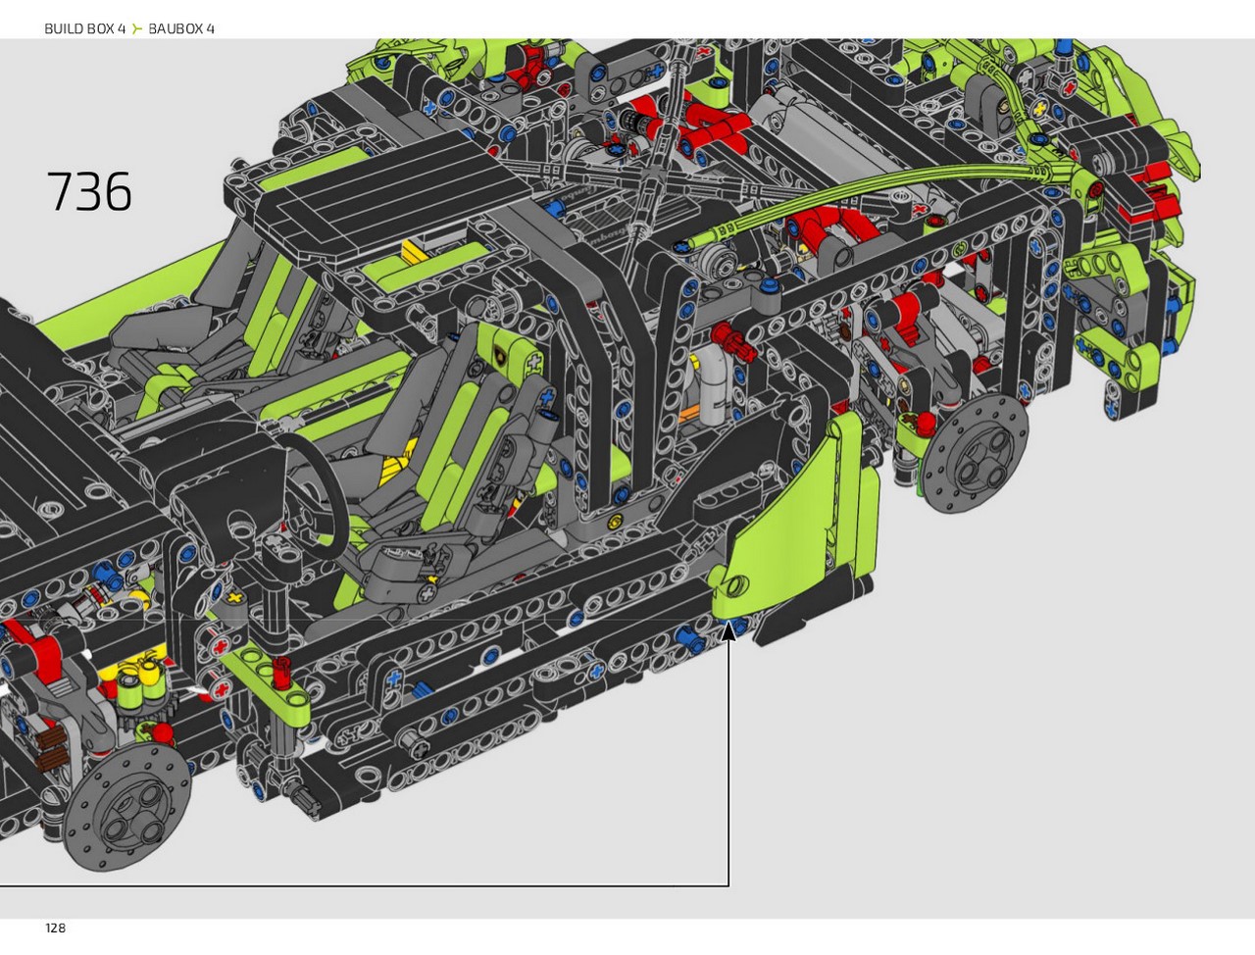
Task: Click the green arrow separator in header
Action: pyautogui.click(x=137, y=28)
